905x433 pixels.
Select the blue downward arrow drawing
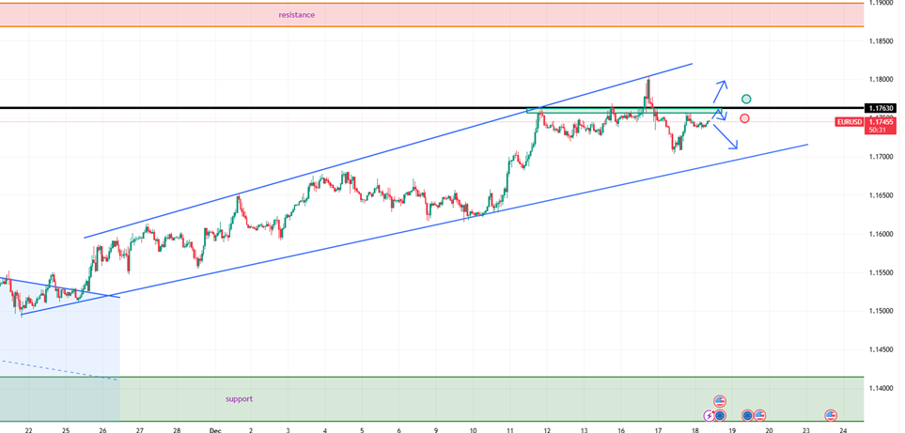click(725, 137)
